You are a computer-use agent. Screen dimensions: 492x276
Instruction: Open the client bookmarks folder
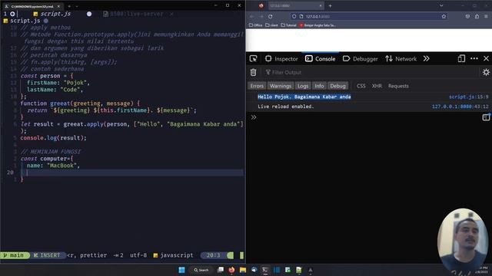pos(271,25)
